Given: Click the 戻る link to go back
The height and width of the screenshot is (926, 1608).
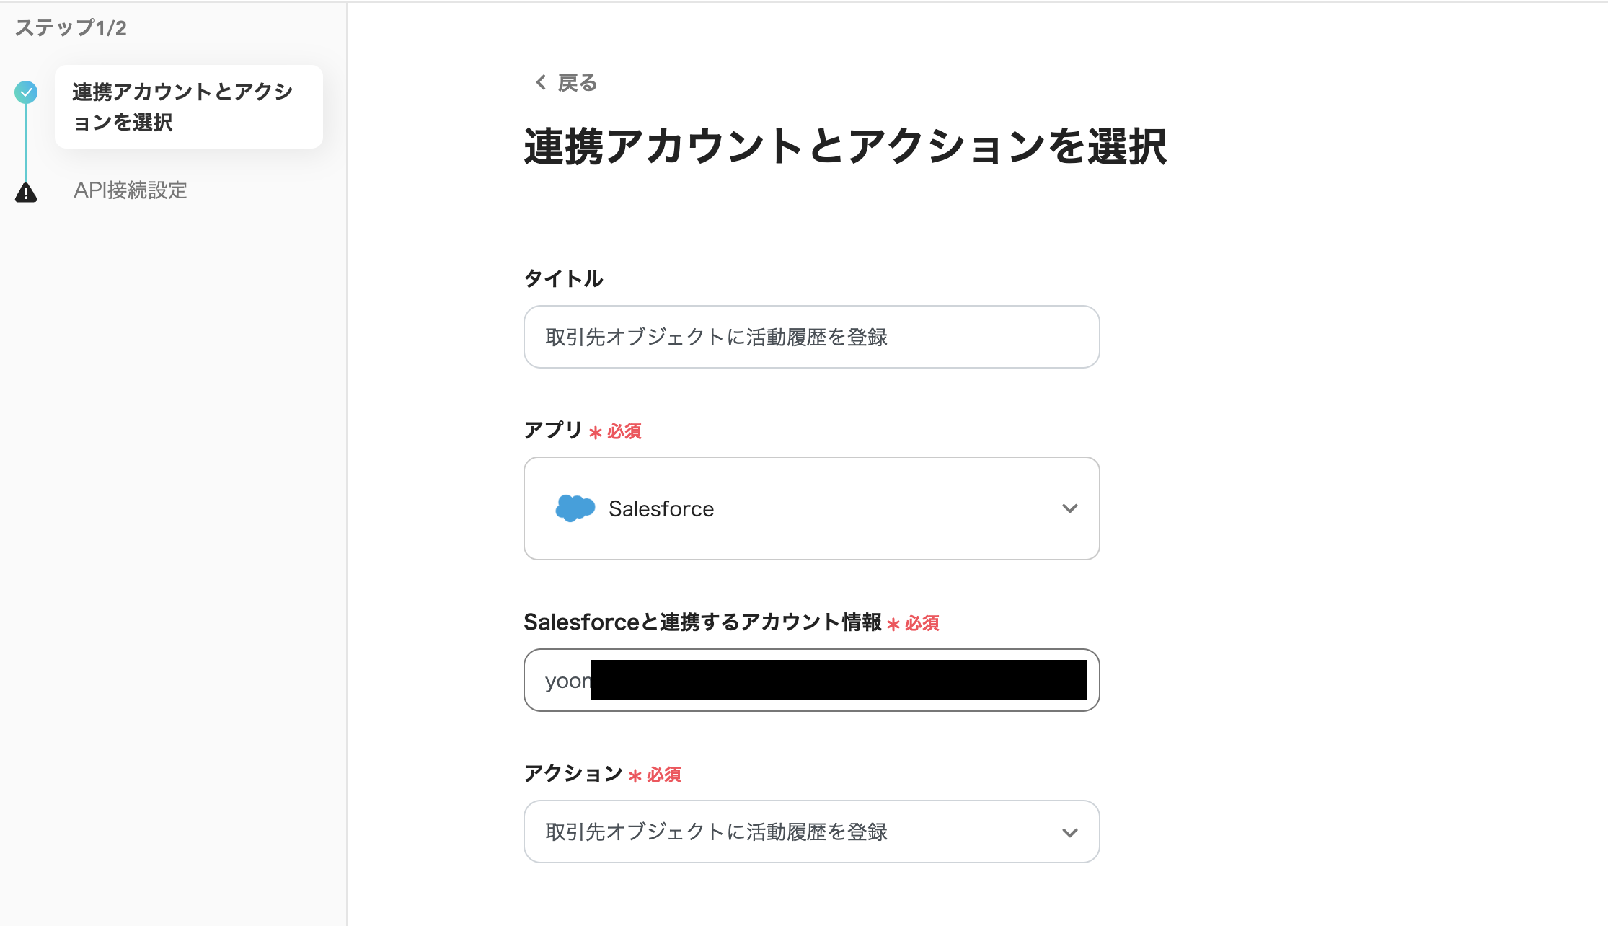Looking at the screenshot, I should [575, 82].
